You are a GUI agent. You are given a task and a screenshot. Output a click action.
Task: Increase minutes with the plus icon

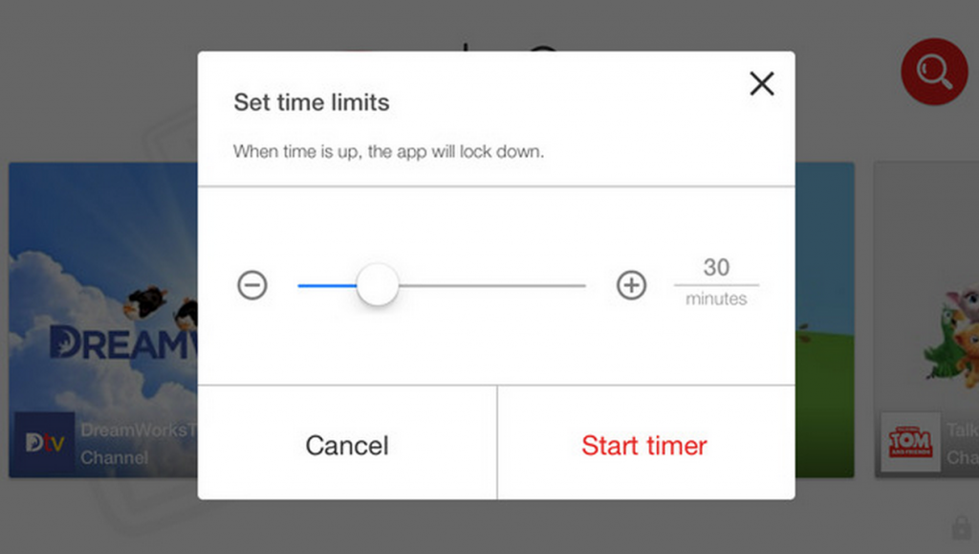click(x=631, y=285)
